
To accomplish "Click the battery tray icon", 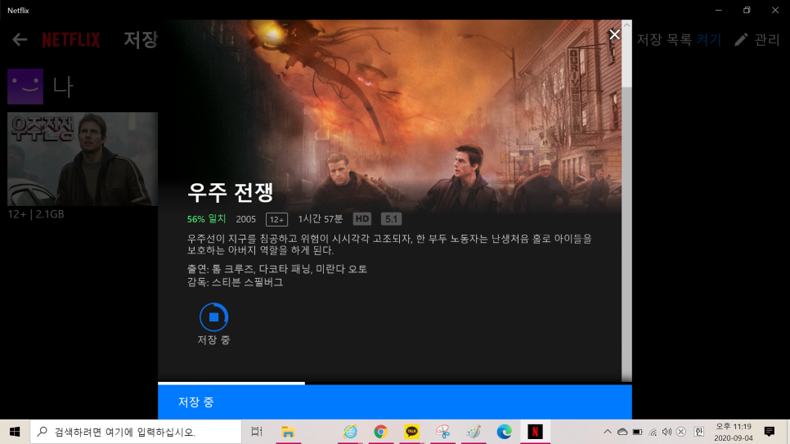I will point(637,432).
